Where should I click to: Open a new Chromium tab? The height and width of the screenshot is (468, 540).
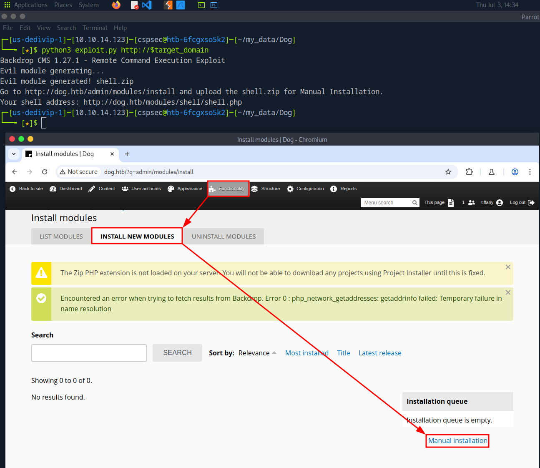(x=127, y=154)
